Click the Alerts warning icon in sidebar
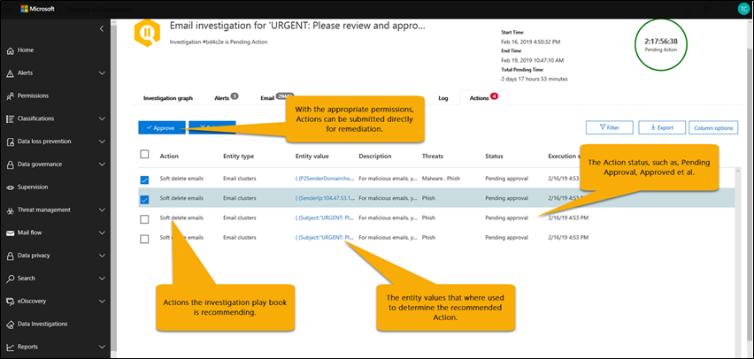The image size is (754, 359). click(10, 73)
